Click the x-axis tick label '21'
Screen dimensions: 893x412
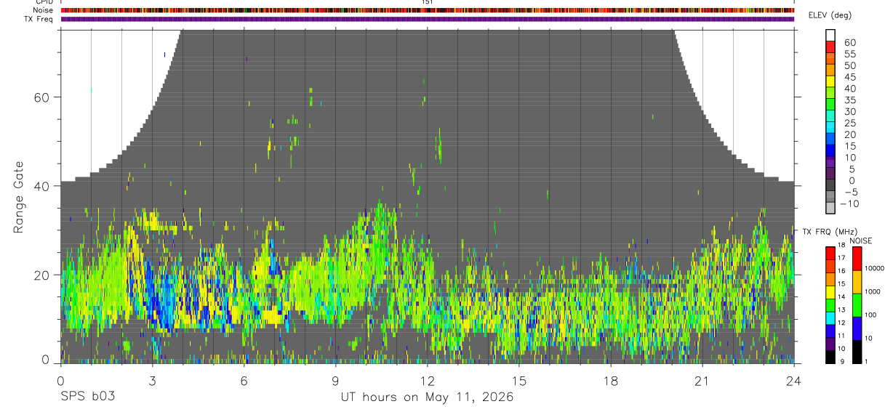tap(702, 380)
